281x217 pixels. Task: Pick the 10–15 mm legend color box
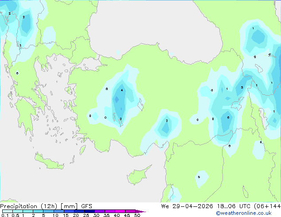pyautogui.click(x=59, y=211)
